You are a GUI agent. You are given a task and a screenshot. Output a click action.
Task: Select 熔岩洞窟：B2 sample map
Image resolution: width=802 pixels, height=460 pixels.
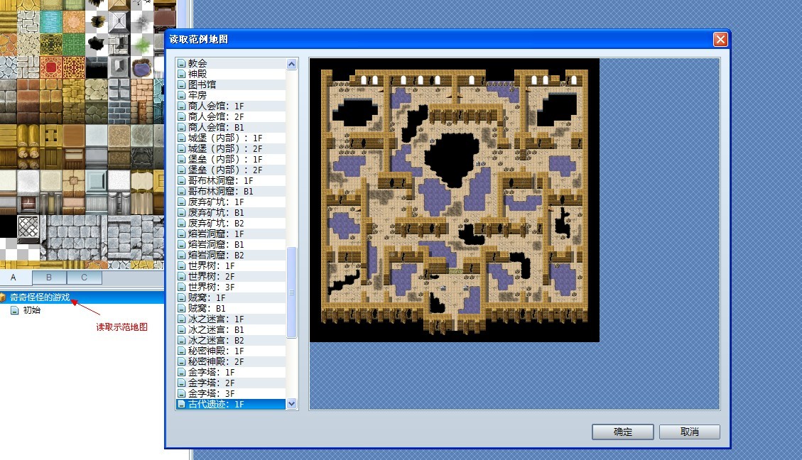pos(231,255)
